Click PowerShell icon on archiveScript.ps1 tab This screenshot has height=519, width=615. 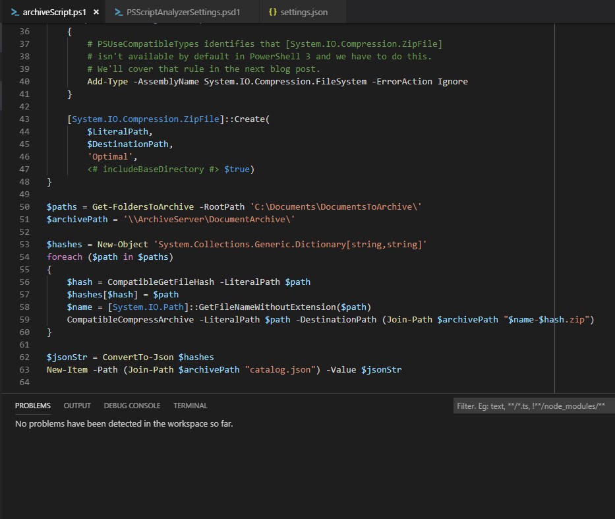(15, 12)
